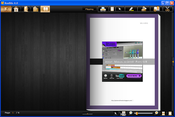Image resolution: width=175 pixels, height=117 pixels.
Task: Reset zoom to 100%
Action: pos(123,113)
